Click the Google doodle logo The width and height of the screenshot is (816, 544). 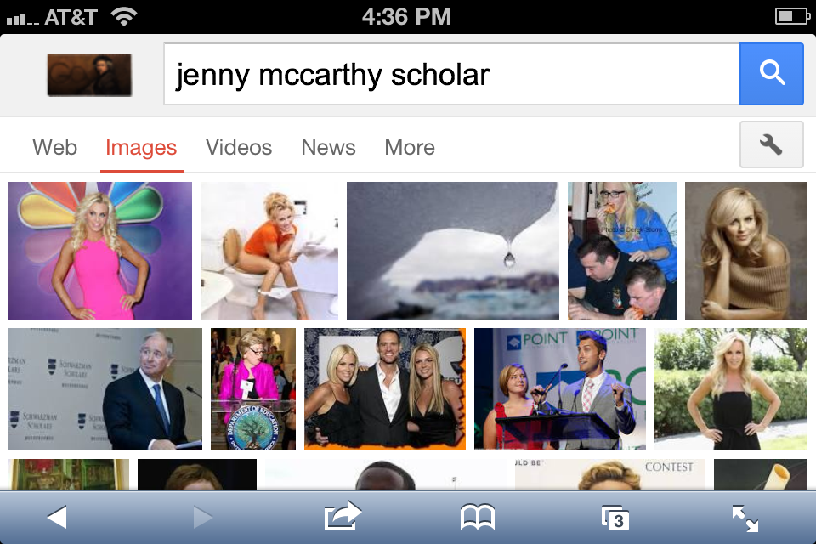(x=89, y=75)
